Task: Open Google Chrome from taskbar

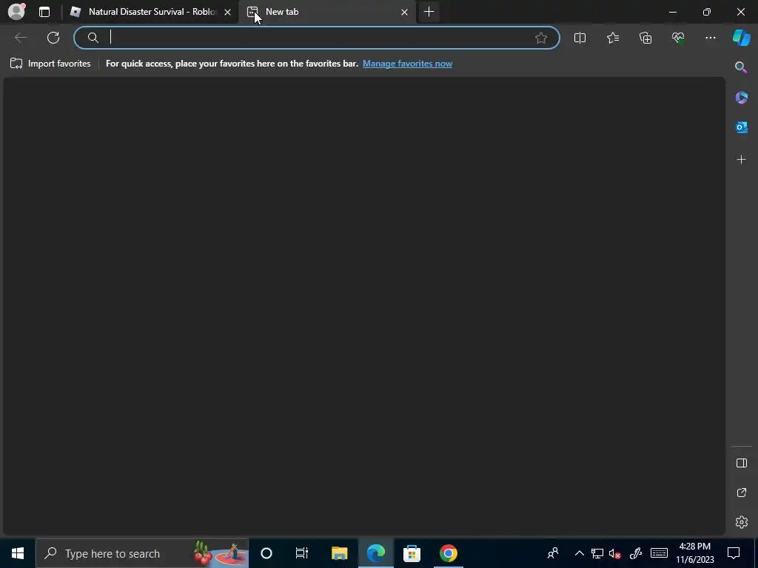Action: pyautogui.click(x=448, y=553)
